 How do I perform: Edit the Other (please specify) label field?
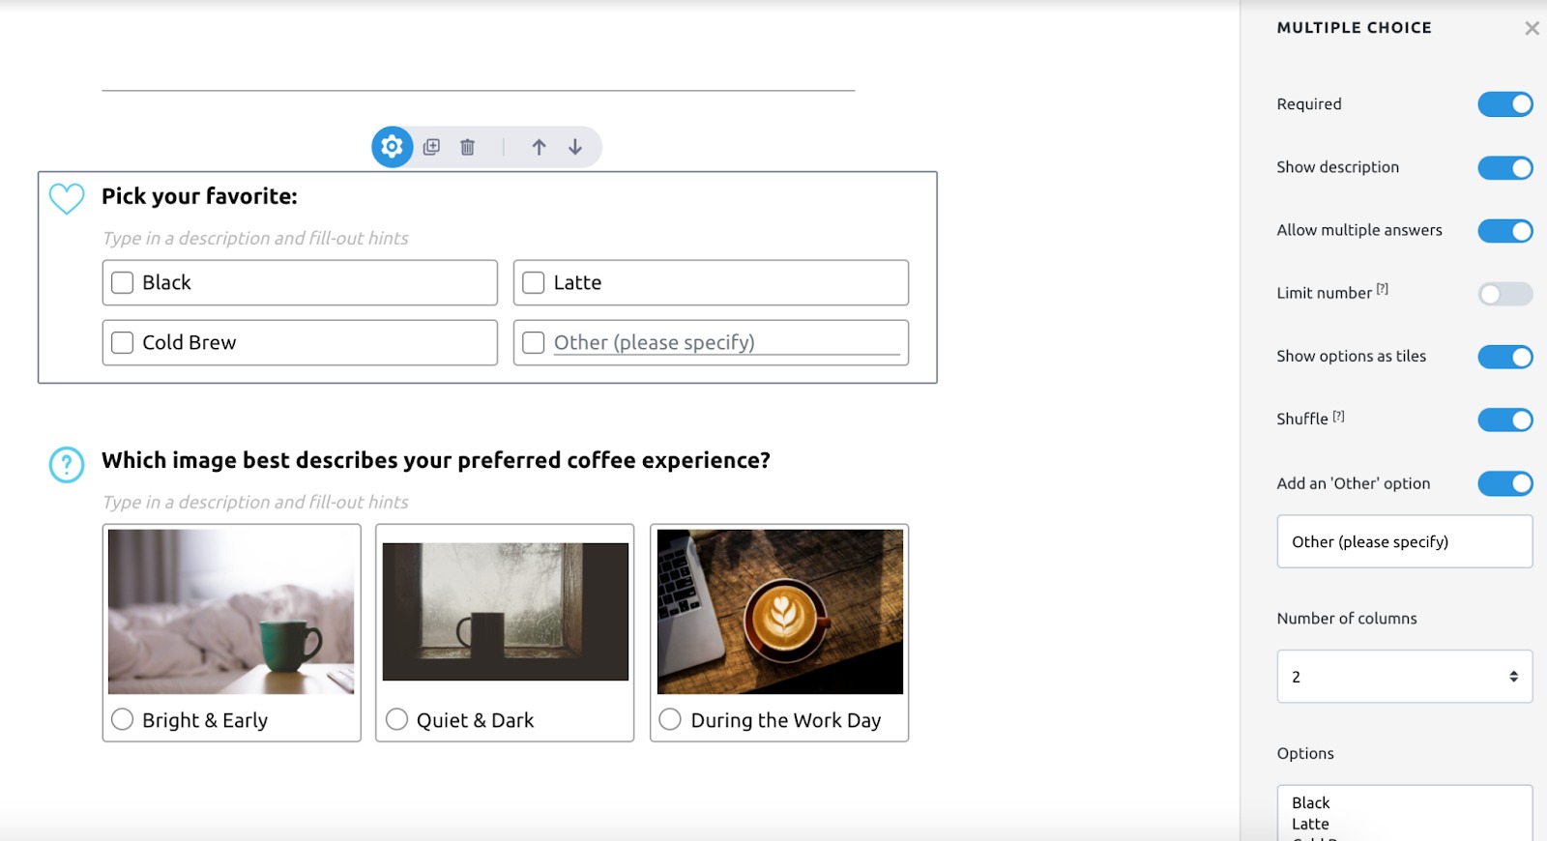tap(1404, 541)
